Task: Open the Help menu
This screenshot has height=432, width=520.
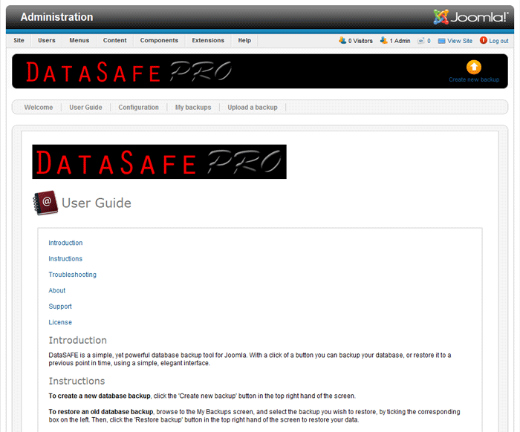Action: [244, 40]
